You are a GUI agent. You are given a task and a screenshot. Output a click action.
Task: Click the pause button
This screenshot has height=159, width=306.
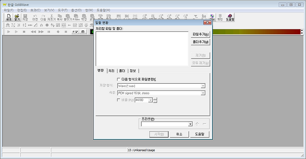pos(49,31)
